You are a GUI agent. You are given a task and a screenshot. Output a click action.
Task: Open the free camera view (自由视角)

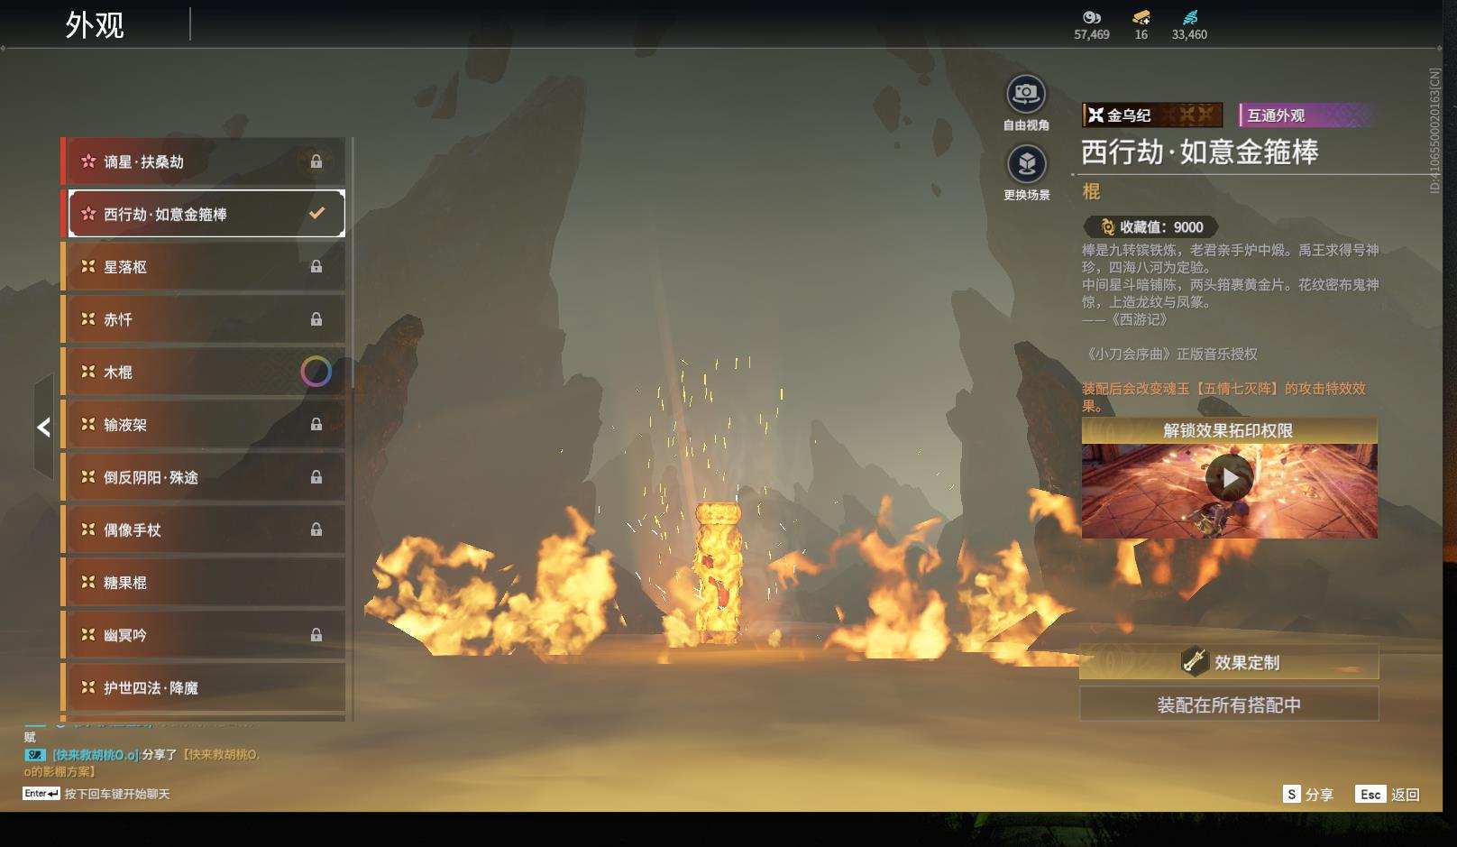pos(1026,94)
